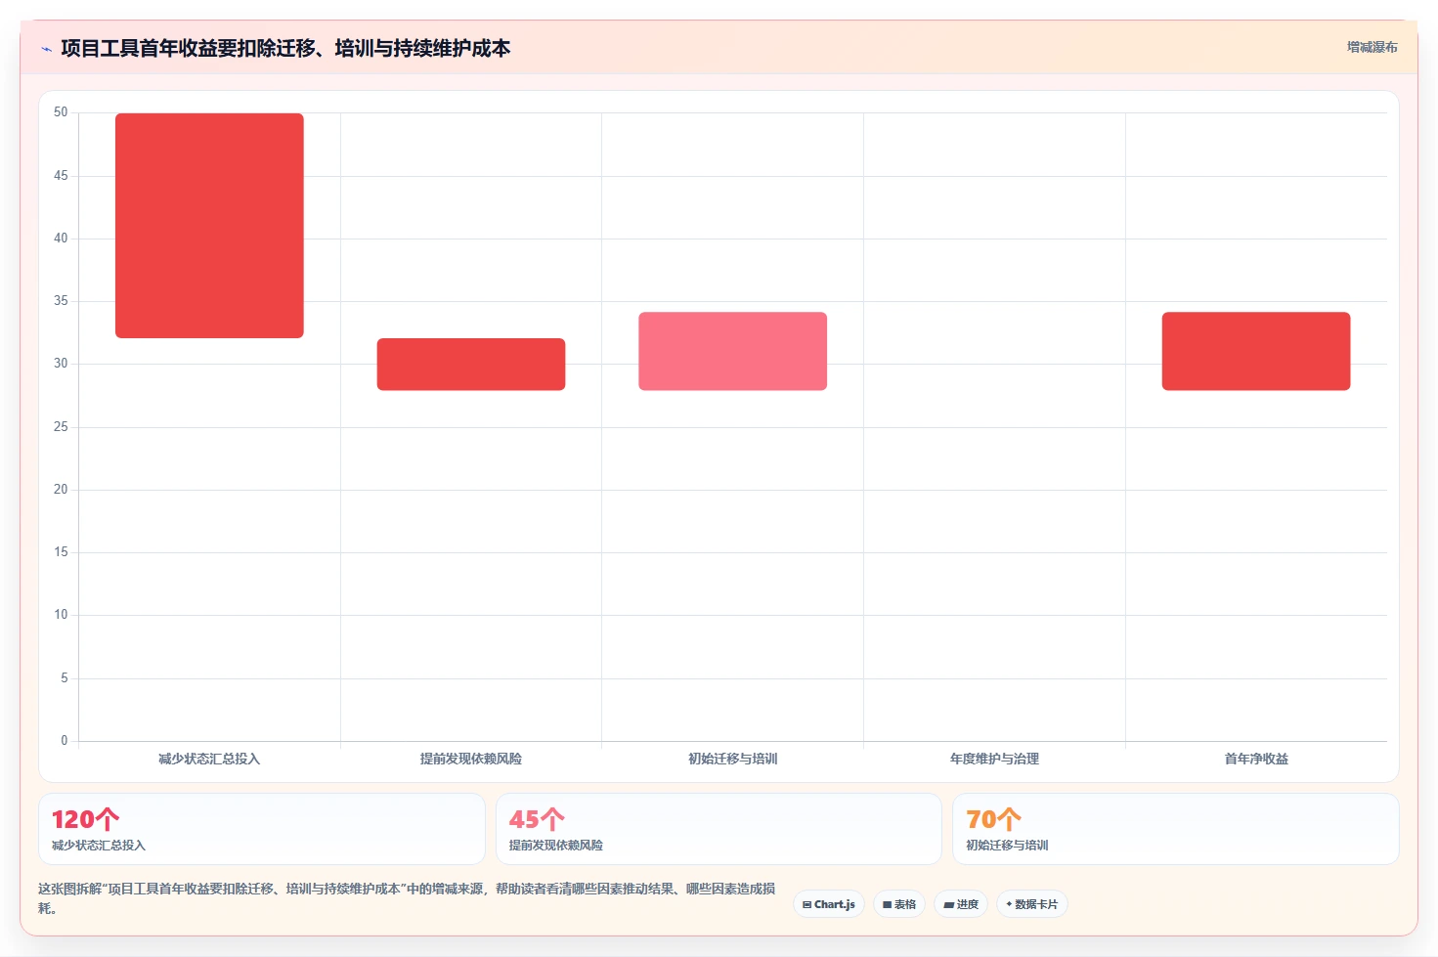Click the chart title 项目工具首年收益 text
The image size is (1438, 957).
point(285,48)
